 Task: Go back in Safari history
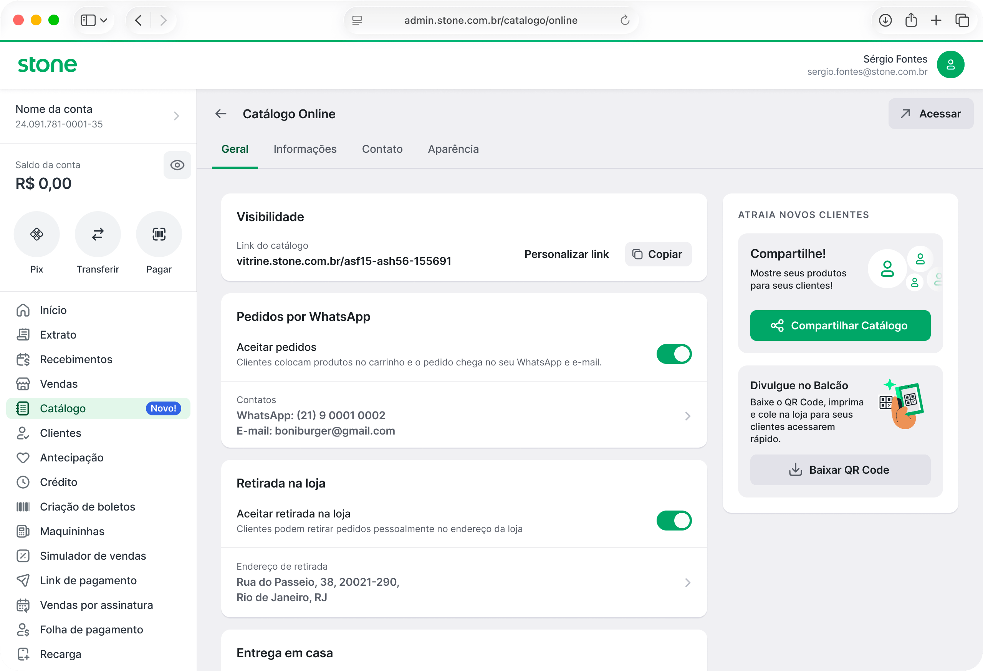point(138,20)
